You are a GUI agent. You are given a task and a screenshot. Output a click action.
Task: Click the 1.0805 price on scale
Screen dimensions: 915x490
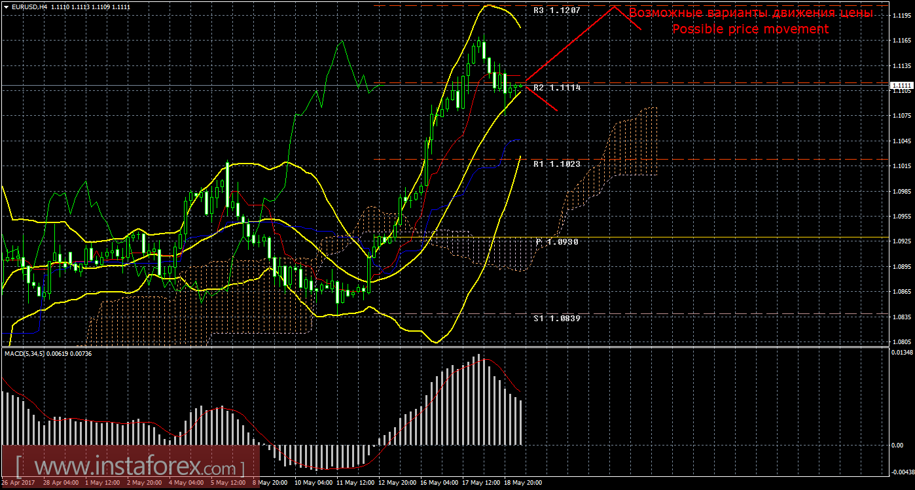pos(901,342)
